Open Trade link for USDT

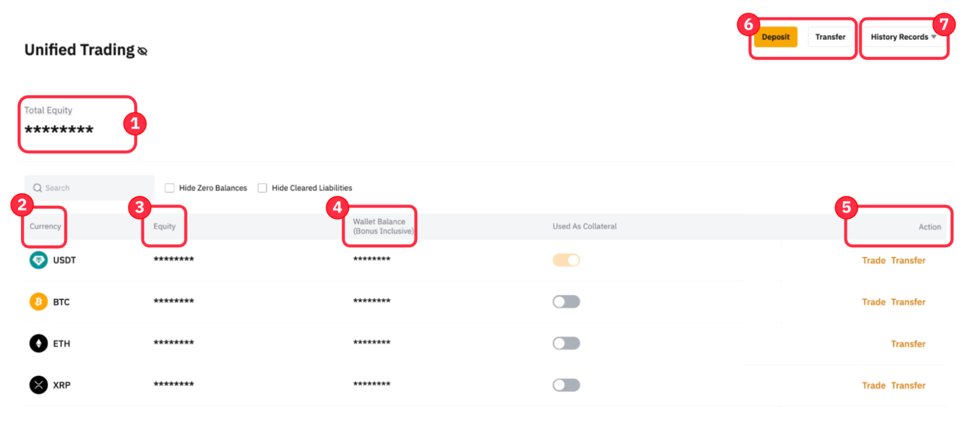(x=873, y=261)
